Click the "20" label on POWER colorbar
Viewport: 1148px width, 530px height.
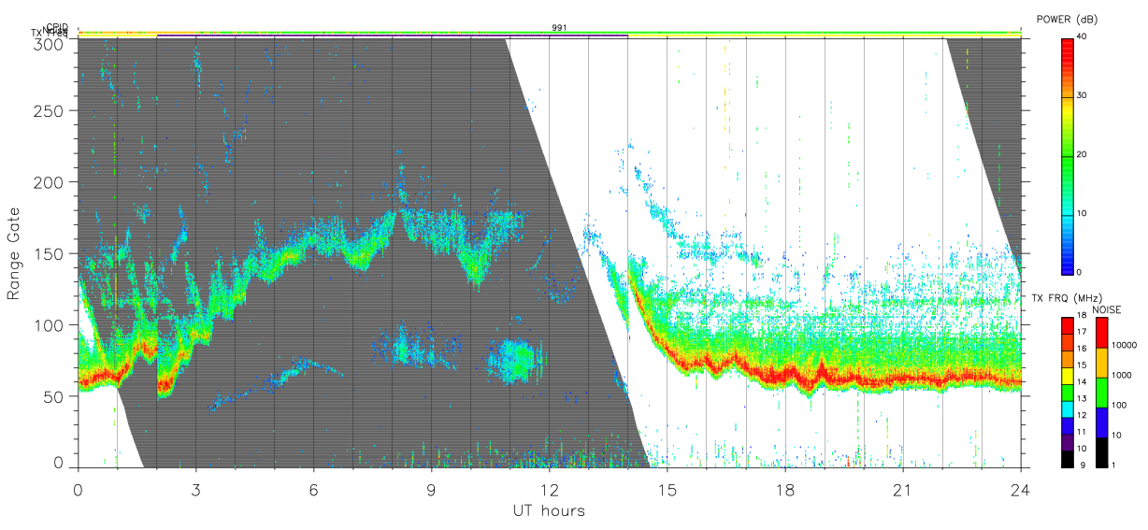pyautogui.click(x=1081, y=155)
